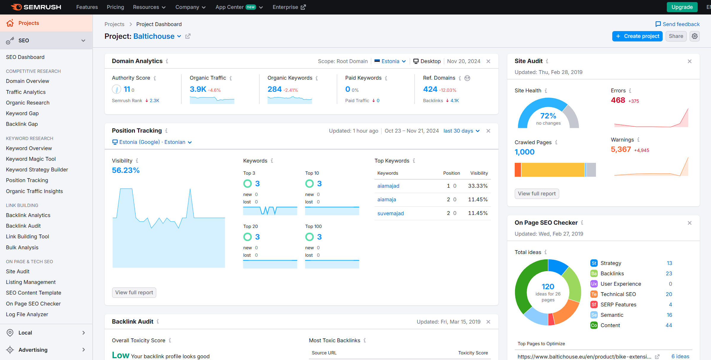711x360 pixels.
Task: Close the Position Tracking widget
Action: (x=488, y=131)
